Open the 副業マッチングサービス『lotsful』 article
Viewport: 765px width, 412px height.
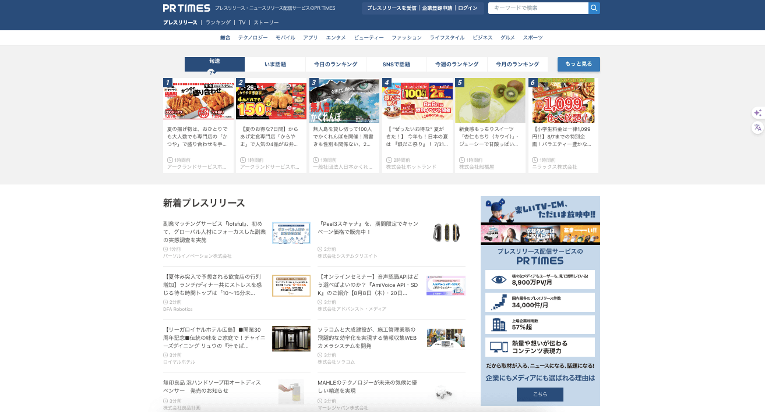click(214, 232)
